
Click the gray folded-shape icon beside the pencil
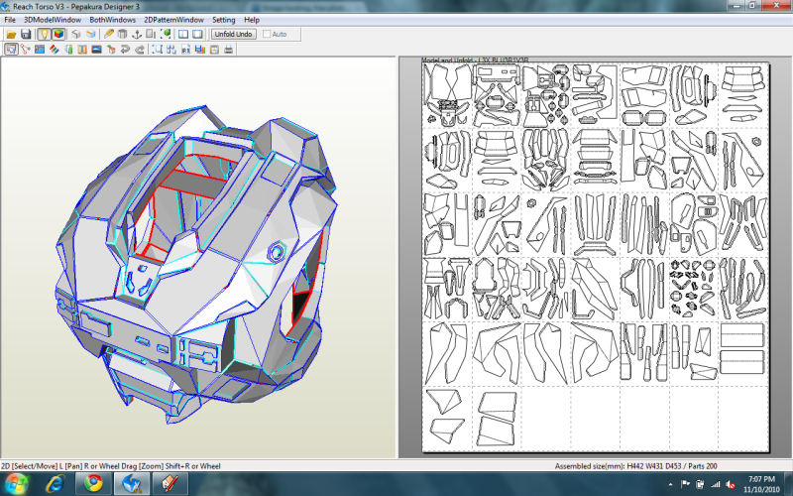[x=122, y=35]
